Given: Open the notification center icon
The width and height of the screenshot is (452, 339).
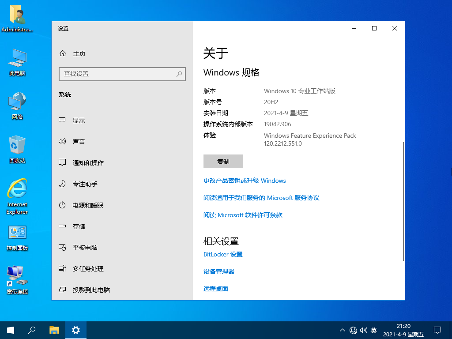Looking at the screenshot, I should pyautogui.click(x=437, y=330).
